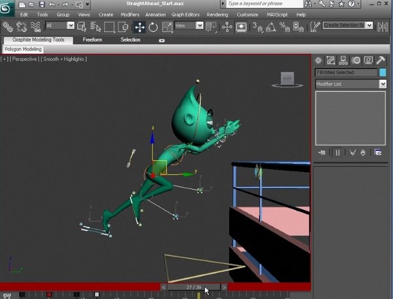Open the Create menu
This screenshot has height=299, width=393.
coord(105,14)
